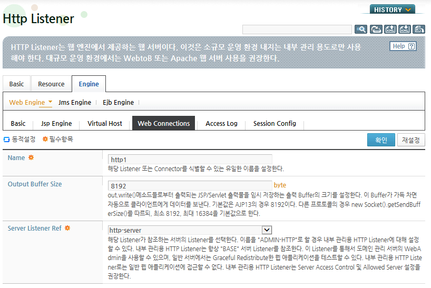Select the Engine tab
The height and width of the screenshot is (288, 431).
(x=89, y=84)
